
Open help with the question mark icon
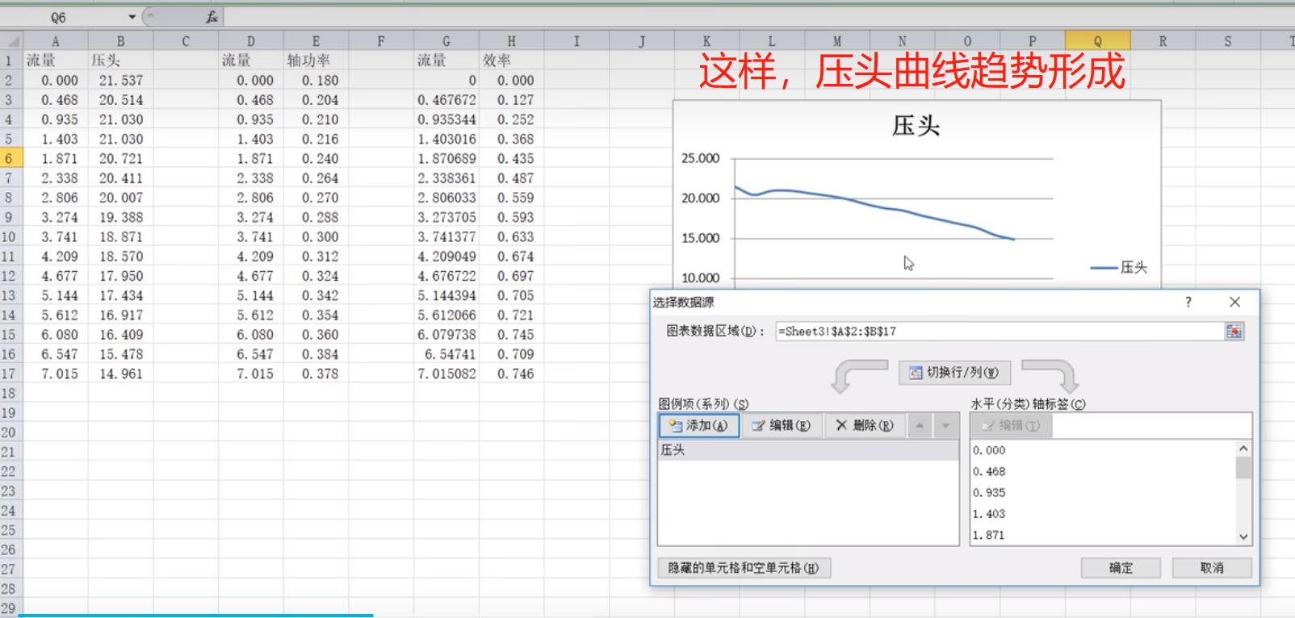pyautogui.click(x=1188, y=302)
